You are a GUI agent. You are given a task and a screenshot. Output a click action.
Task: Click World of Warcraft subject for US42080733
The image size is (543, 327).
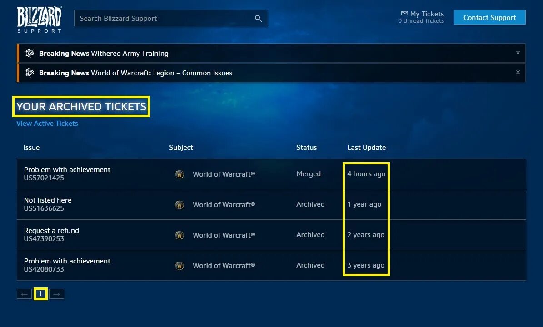pyautogui.click(x=224, y=265)
